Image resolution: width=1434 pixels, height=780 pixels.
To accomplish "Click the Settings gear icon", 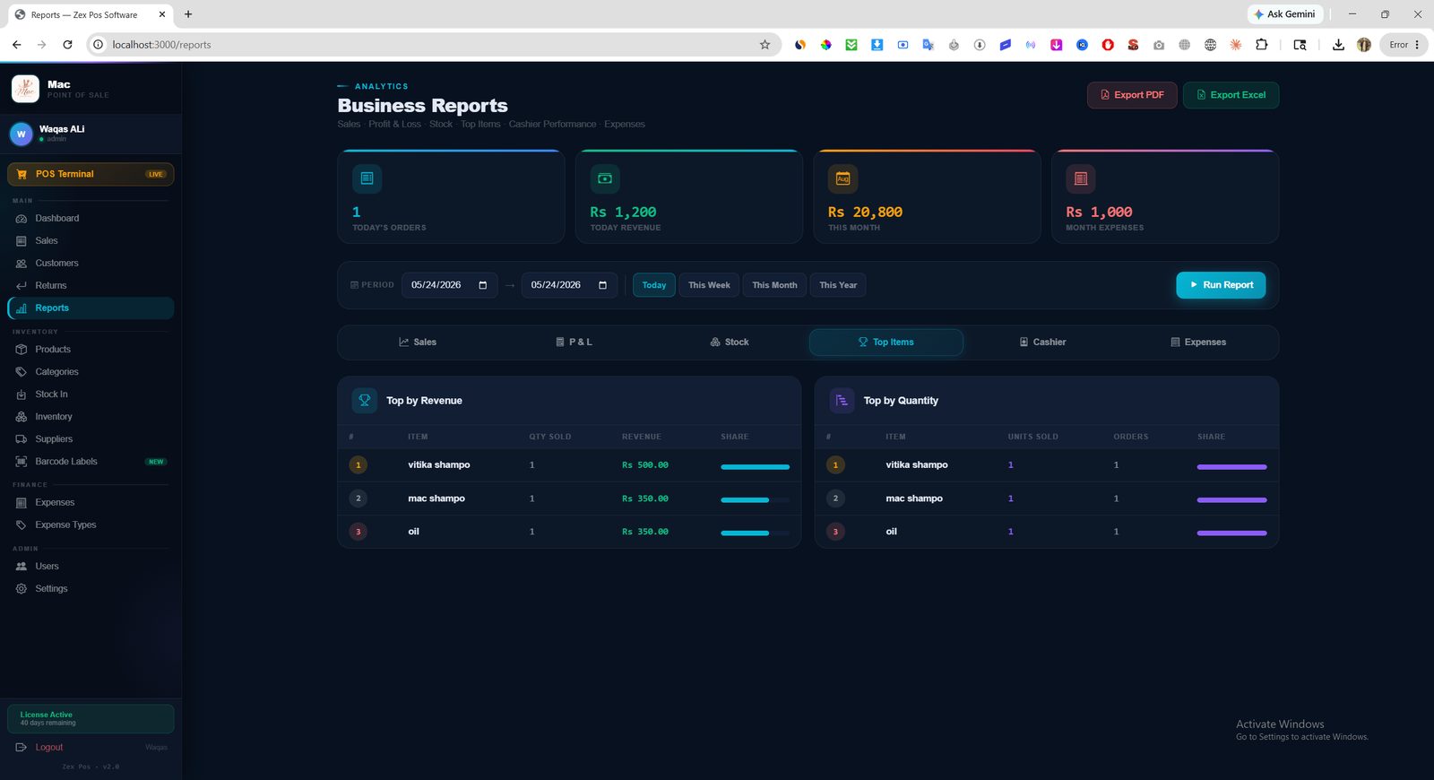I will (x=22, y=589).
